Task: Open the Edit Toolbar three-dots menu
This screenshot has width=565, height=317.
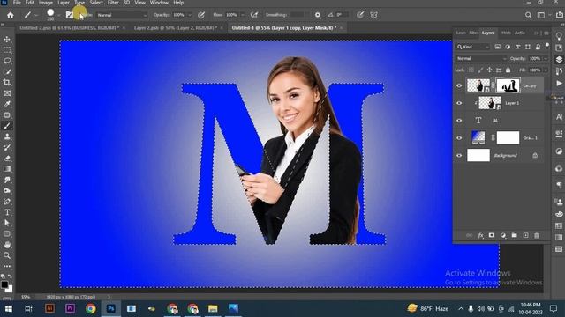Action: [7, 266]
